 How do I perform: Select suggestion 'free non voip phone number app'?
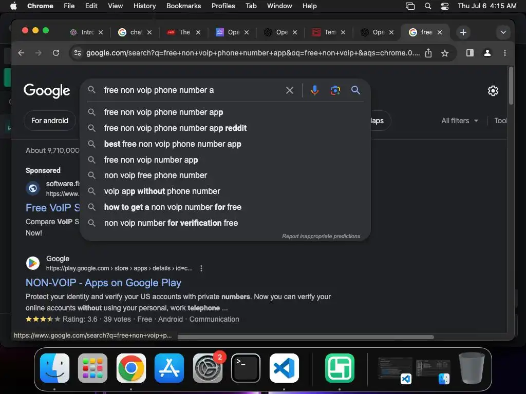click(225, 112)
